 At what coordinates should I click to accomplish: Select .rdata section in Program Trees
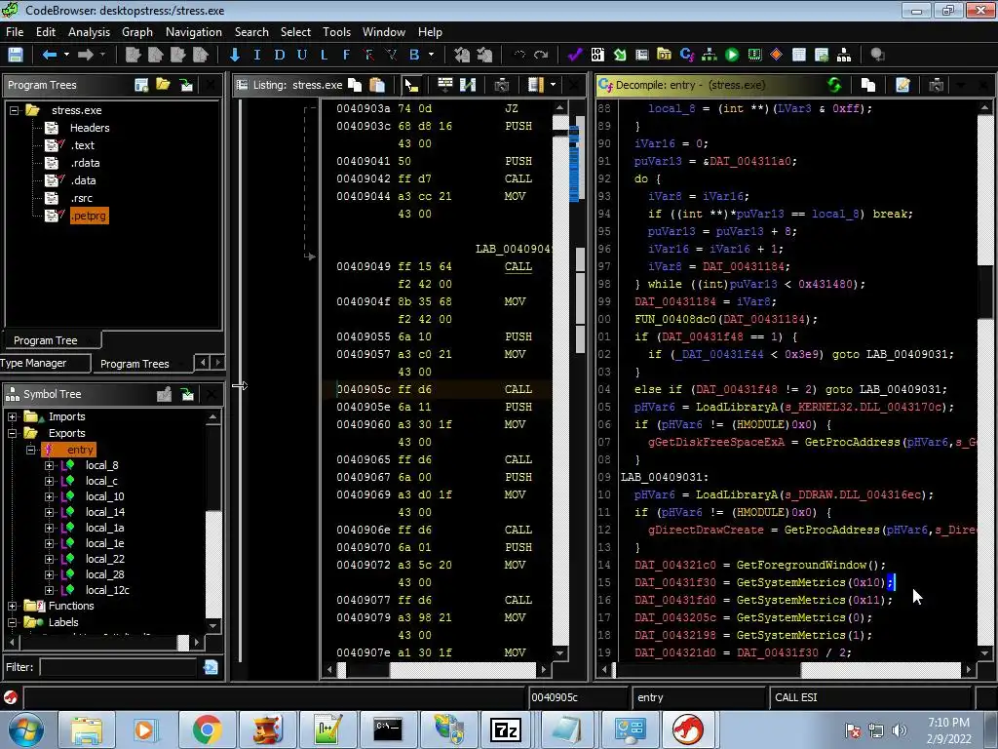click(x=86, y=163)
